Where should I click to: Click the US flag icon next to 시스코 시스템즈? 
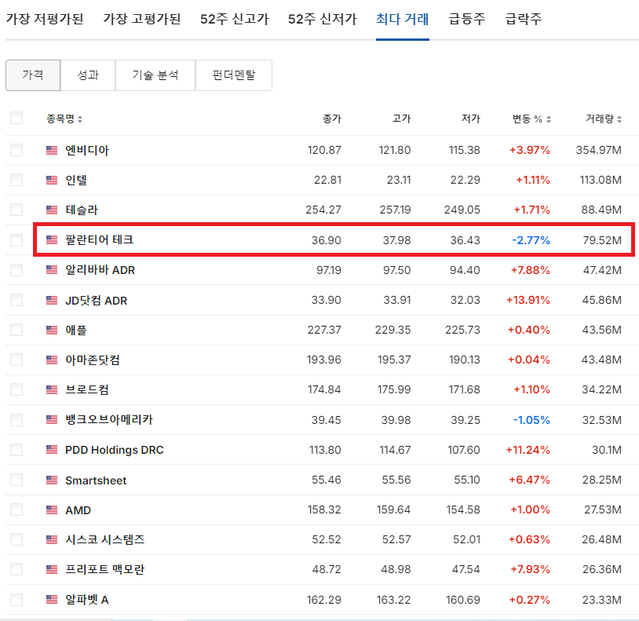52,540
